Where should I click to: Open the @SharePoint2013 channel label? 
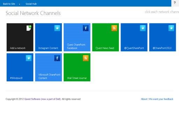(x=162, y=48)
